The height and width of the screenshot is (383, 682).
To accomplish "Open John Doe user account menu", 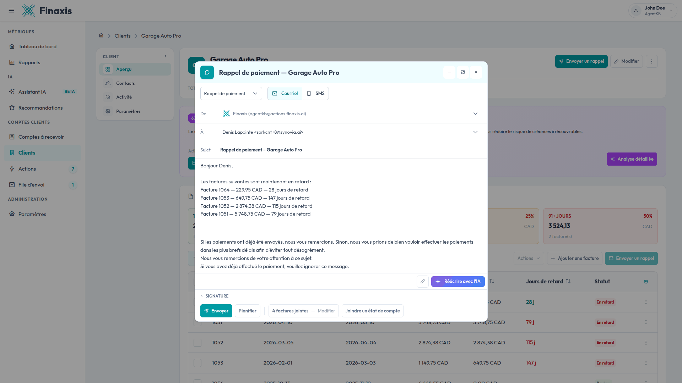I will 653,11.
